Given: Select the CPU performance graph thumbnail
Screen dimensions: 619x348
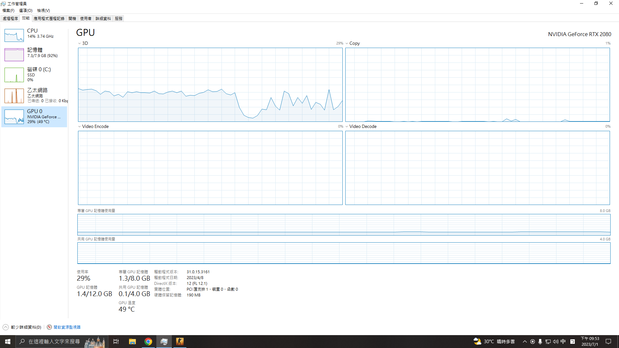Looking at the screenshot, I should tap(14, 35).
